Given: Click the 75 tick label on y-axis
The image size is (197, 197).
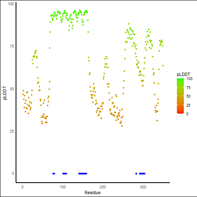Looking at the screenshot, I should click(x=12, y=46).
